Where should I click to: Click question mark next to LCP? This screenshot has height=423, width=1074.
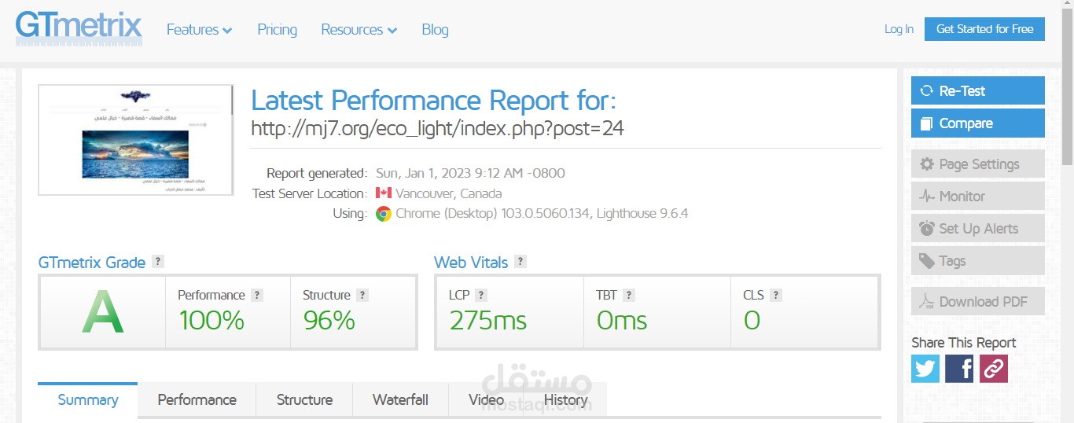[481, 295]
